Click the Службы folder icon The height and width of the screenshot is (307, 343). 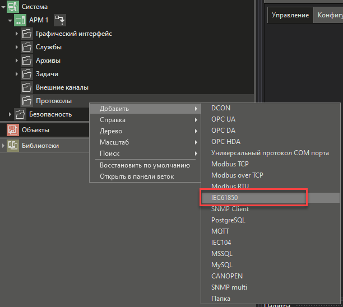[x=27, y=47]
